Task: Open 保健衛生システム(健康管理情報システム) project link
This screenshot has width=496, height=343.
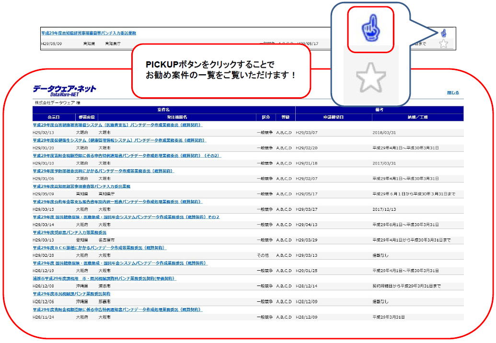Action: tap(119, 140)
